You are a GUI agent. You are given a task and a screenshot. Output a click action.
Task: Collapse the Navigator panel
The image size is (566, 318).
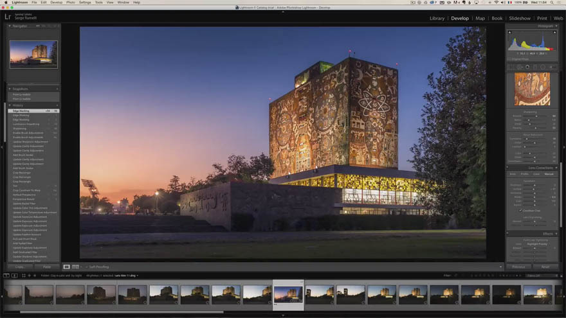tap(10, 26)
